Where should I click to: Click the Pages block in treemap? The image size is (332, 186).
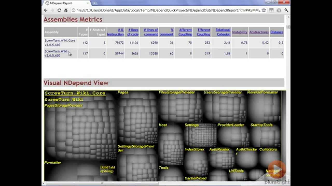(137, 118)
